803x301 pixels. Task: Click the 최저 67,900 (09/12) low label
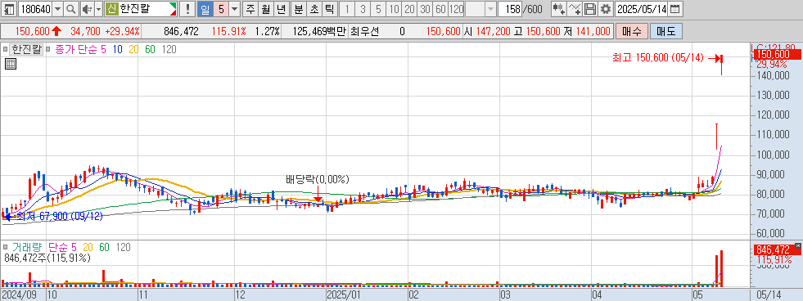point(60,217)
